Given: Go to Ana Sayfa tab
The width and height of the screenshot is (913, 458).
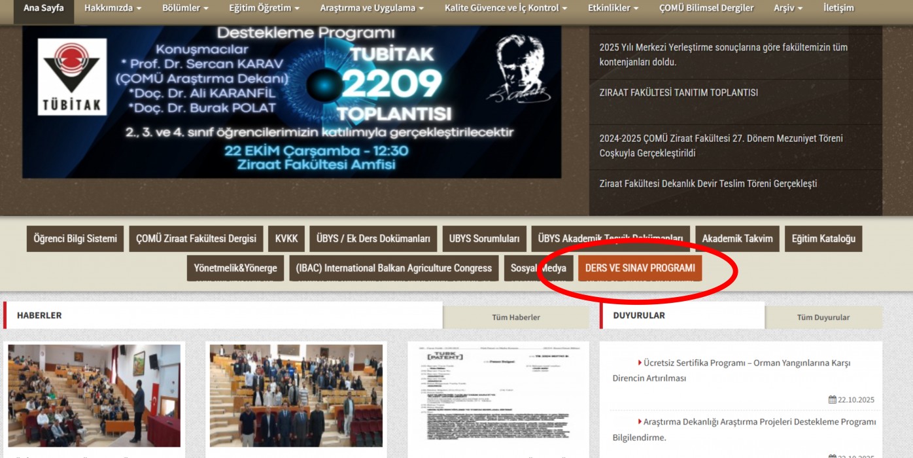Looking at the screenshot, I should click(x=44, y=9).
